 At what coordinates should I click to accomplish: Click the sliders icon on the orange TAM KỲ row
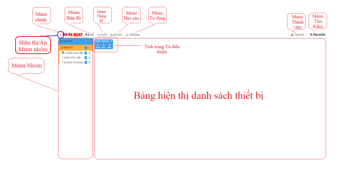(90, 47)
